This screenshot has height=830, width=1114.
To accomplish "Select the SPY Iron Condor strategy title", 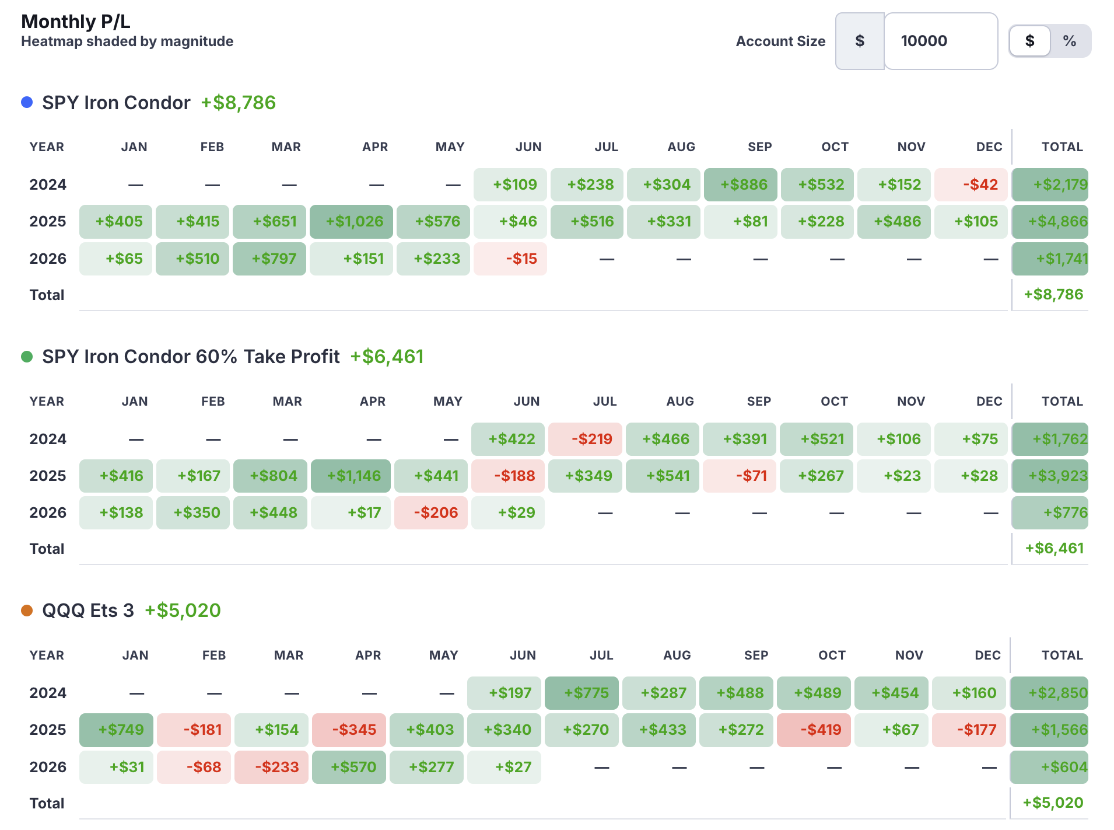I will click(116, 103).
